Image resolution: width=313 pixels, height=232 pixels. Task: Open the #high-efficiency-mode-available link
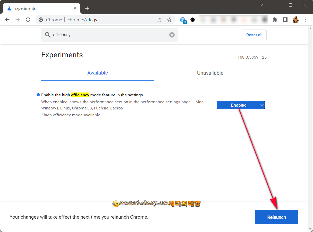coord(71,115)
